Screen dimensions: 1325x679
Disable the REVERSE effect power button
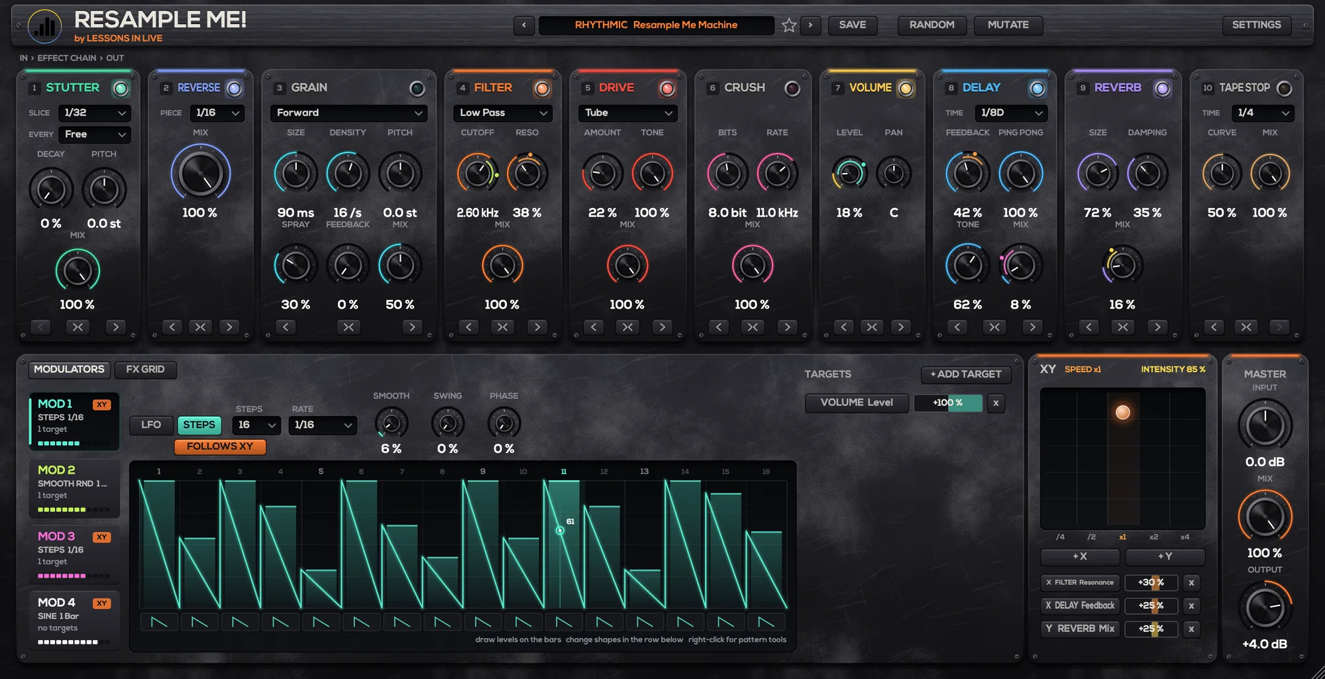tap(234, 88)
